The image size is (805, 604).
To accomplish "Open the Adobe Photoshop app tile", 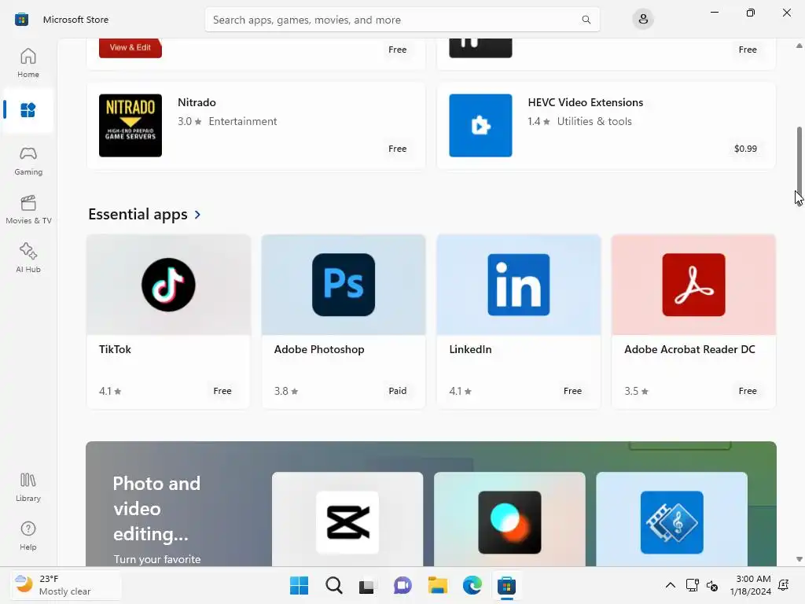I will [x=344, y=322].
